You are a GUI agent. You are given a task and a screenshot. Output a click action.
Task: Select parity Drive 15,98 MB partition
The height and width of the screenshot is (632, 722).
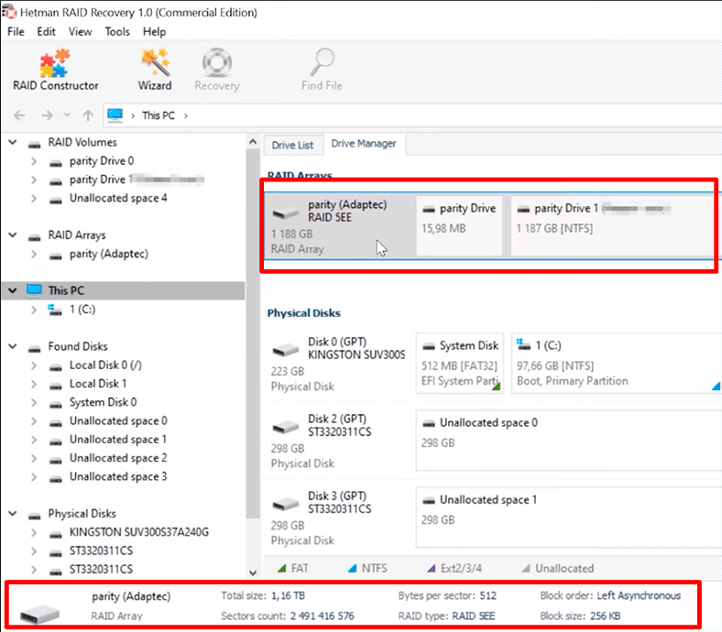[x=459, y=226]
